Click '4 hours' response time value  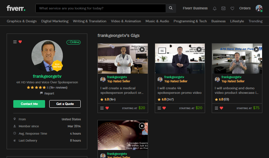75,134
